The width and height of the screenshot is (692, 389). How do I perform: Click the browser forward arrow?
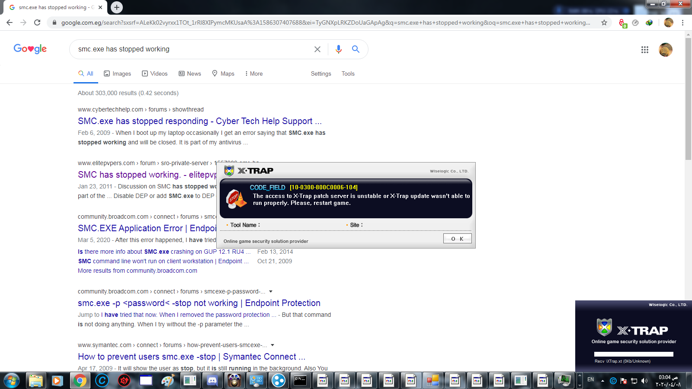pos(23,22)
